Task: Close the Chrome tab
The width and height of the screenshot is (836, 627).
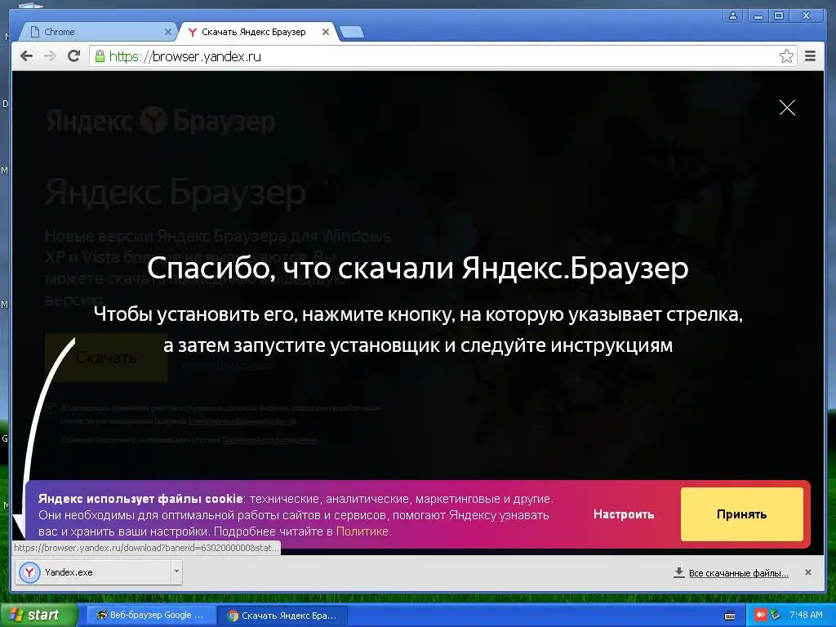Action: coord(167,32)
